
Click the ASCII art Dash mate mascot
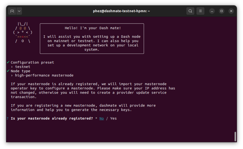[x=22, y=32]
